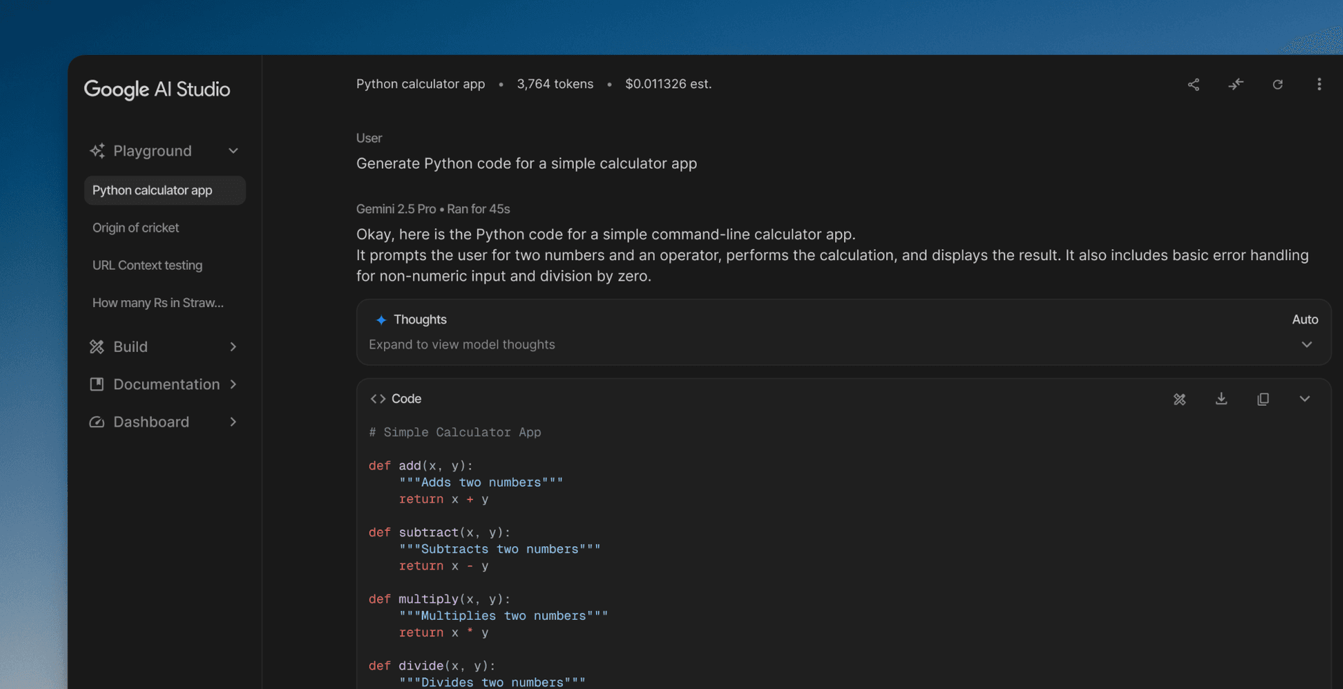This screenshot has width=1343, height=689.
Task: Show model thoughts by expanding the Thoughts panel
Action: [1307, 344]
